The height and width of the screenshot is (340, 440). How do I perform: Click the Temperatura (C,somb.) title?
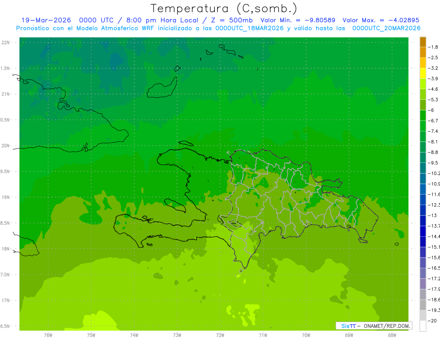224,8
